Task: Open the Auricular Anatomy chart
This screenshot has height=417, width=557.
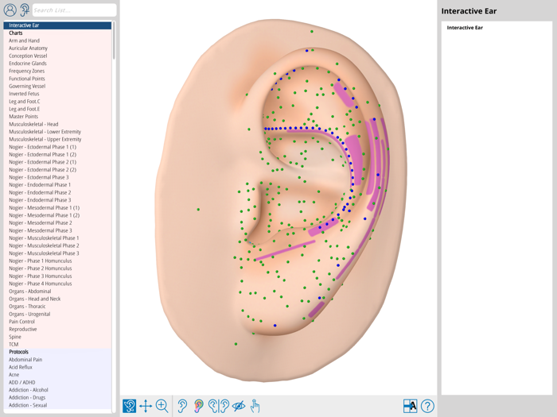Action: (x=28, y=48)
